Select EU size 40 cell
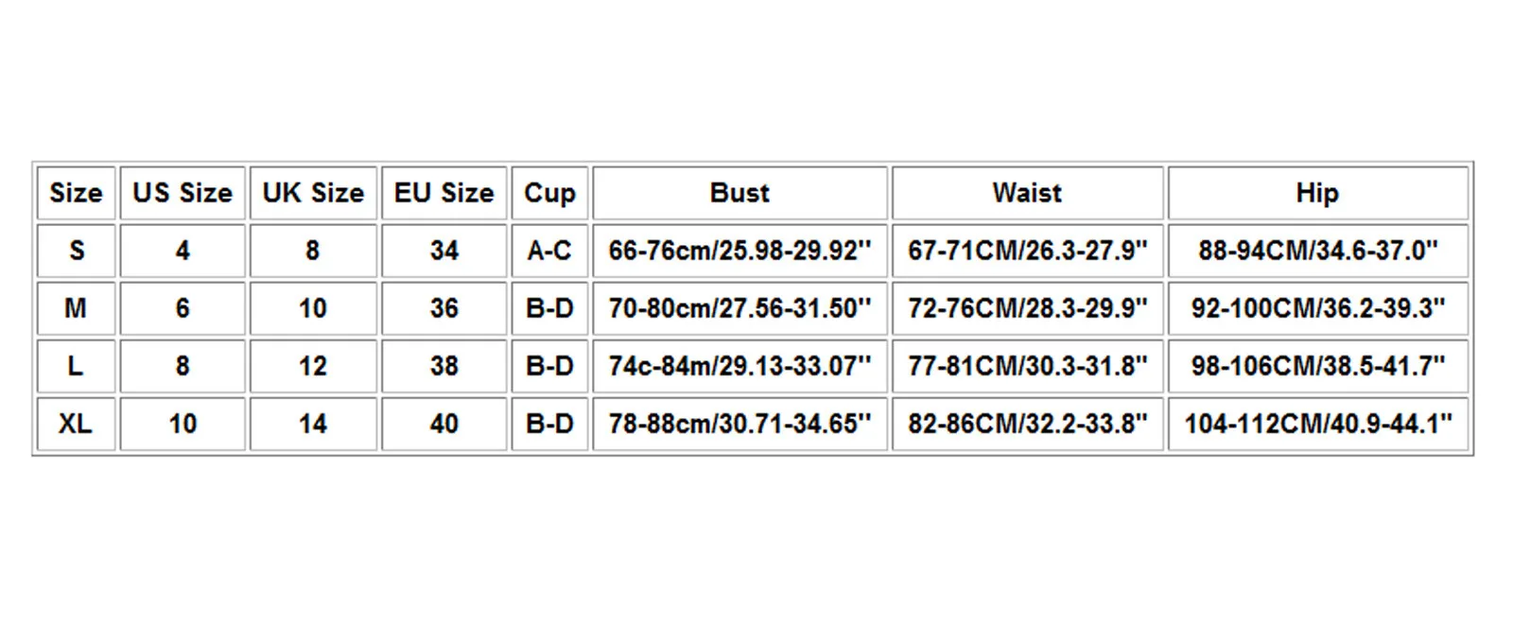This screenshot has width=1513, height=644. click(443, 424)
